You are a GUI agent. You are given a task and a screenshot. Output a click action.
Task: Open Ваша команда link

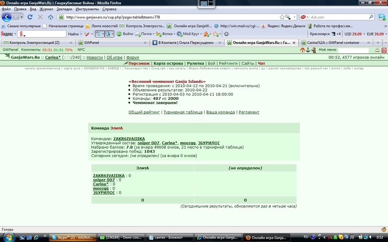[x=220, y=112]
